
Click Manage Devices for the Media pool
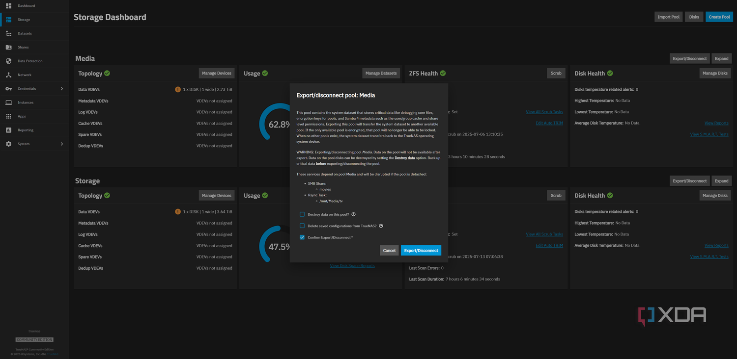click(x=217, y=73)
